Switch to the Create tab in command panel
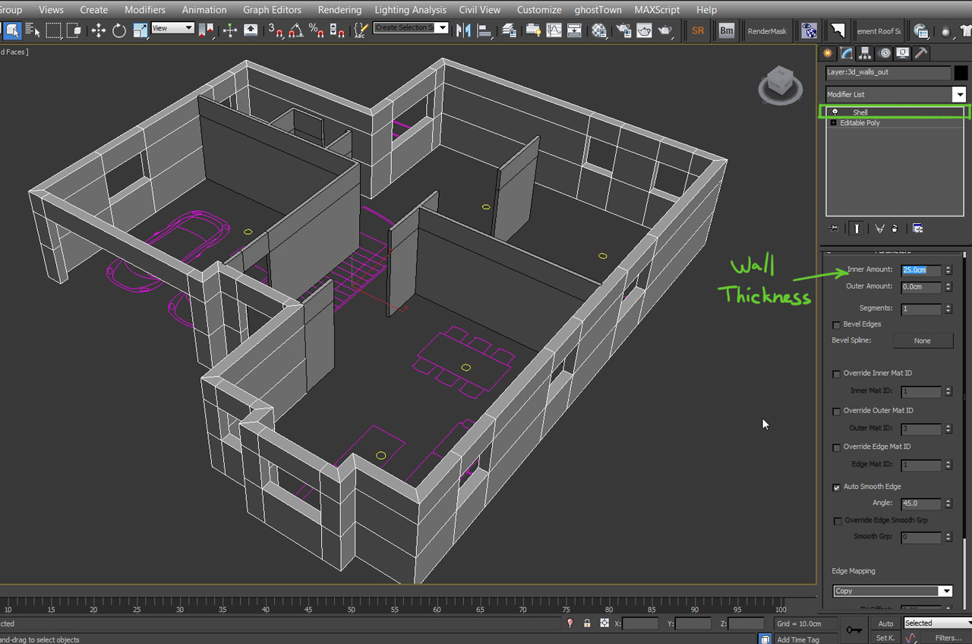972x644 pixels. [x=828, y=53]
